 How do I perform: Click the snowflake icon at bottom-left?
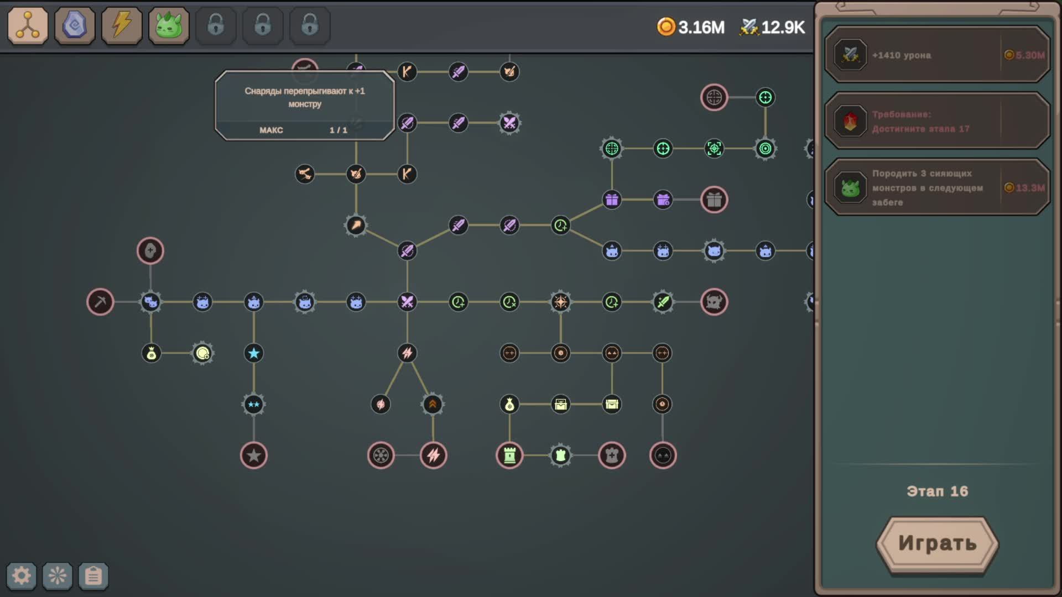(58, 576)
